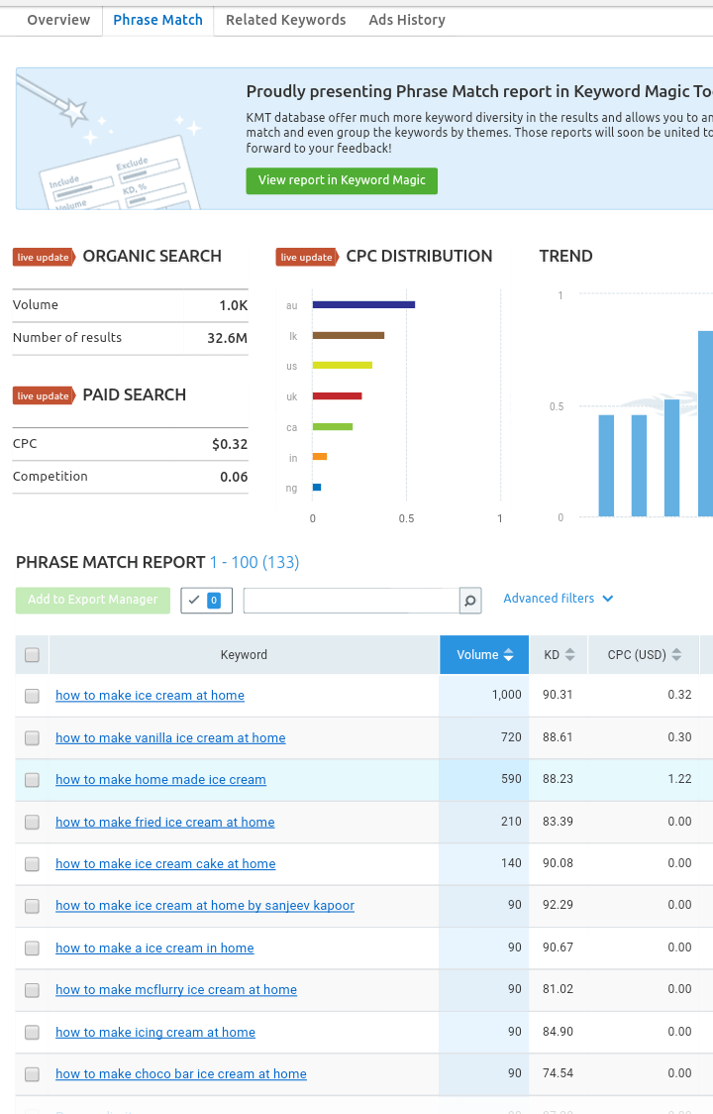Click View report in Keyword Magic button
Image resolution: width=713 pixels, height=1114 pixels.
click(342, 180)
